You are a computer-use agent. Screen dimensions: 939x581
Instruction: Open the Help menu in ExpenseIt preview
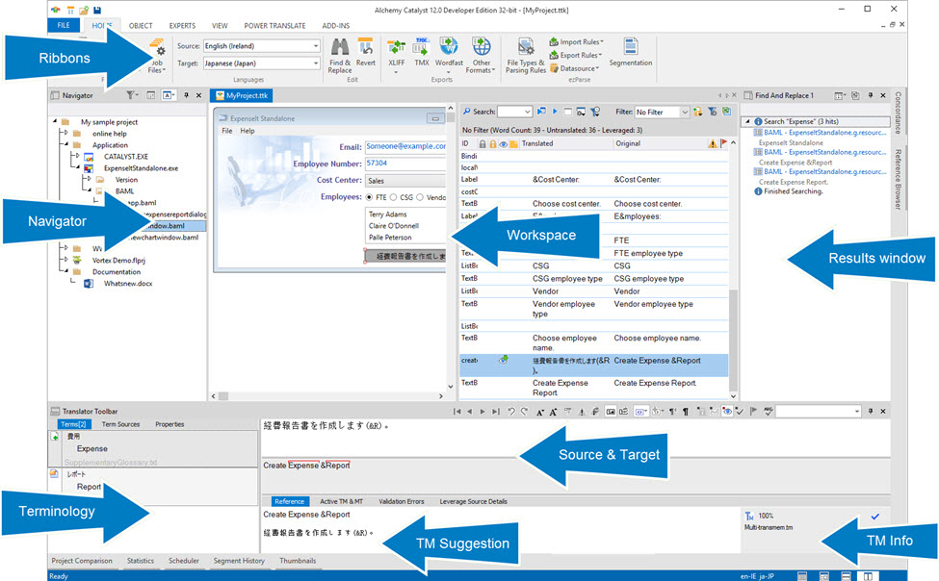(248, 131)
